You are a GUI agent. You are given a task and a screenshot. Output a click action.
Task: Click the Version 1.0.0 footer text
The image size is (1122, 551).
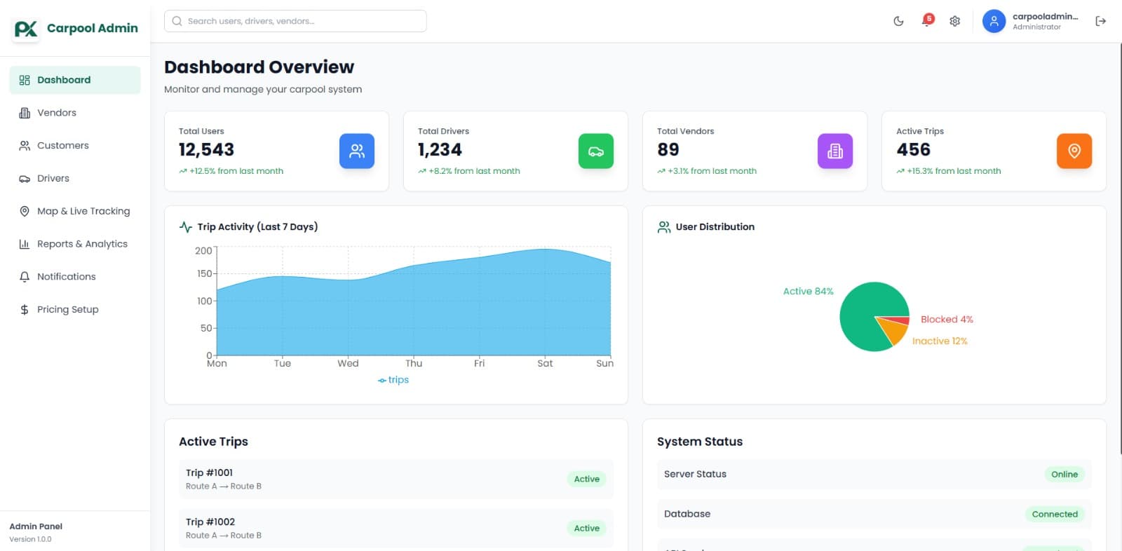click(x=30, y=539)
